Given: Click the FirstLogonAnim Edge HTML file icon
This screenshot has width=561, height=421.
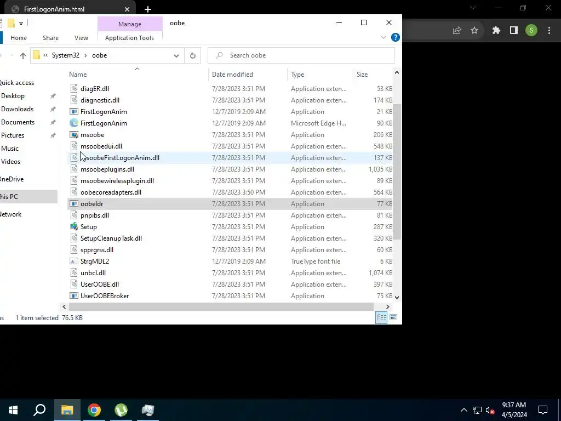Looking at the screenshot, I should pos(74,123).
